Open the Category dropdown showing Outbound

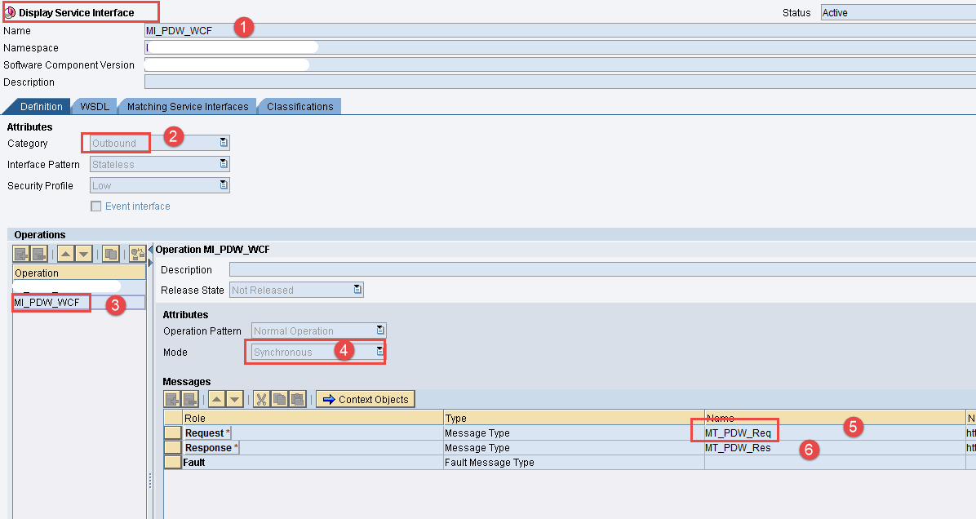point(223,143)
